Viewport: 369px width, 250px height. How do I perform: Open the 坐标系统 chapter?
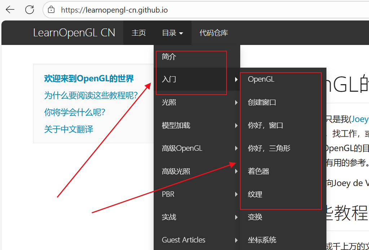pyautogui.click(x=283, y=240)
